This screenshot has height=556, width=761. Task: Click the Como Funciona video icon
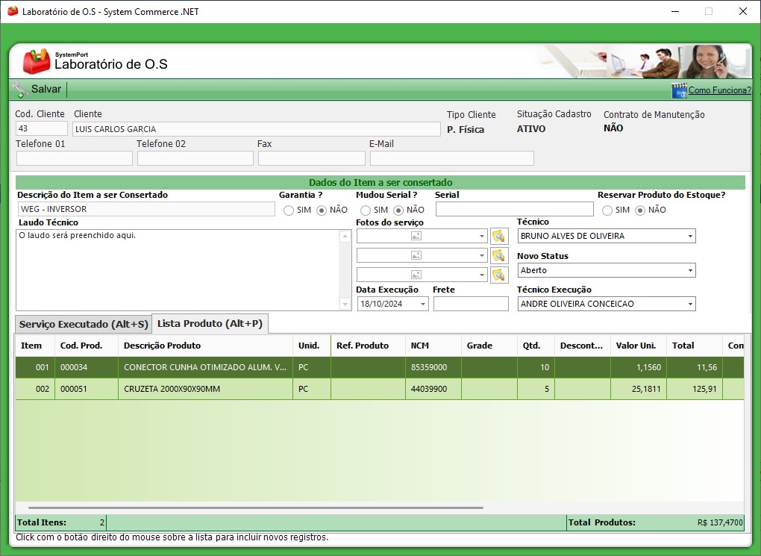pos(679,90)
